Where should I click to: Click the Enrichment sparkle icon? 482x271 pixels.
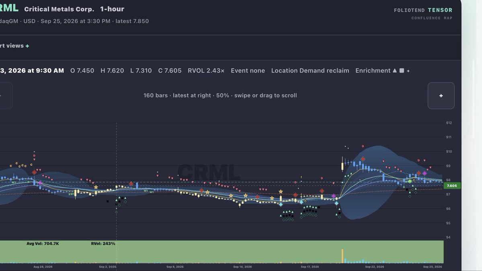coord(408,71)
